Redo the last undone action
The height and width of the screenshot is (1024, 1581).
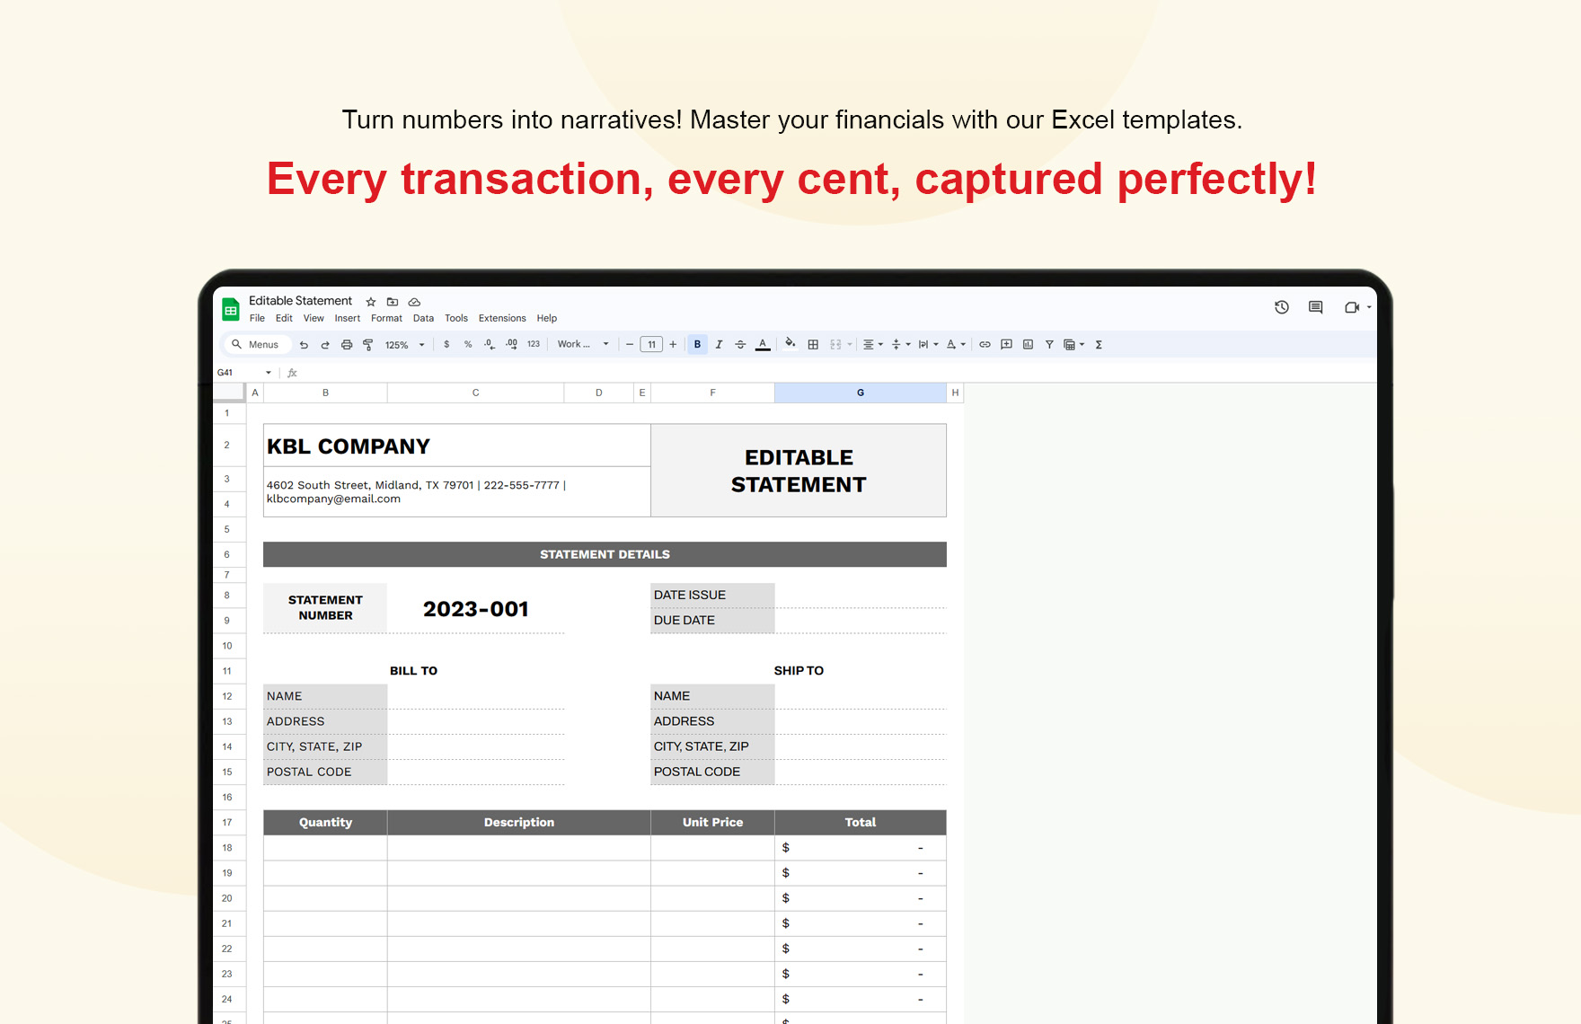325,345
